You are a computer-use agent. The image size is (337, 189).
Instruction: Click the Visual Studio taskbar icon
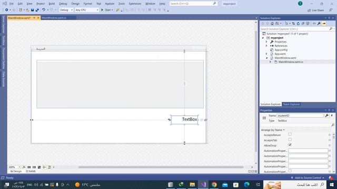(x=203, y=184)
